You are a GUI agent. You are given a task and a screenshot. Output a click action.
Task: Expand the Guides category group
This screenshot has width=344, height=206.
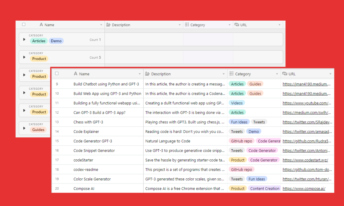click(24, 128)
